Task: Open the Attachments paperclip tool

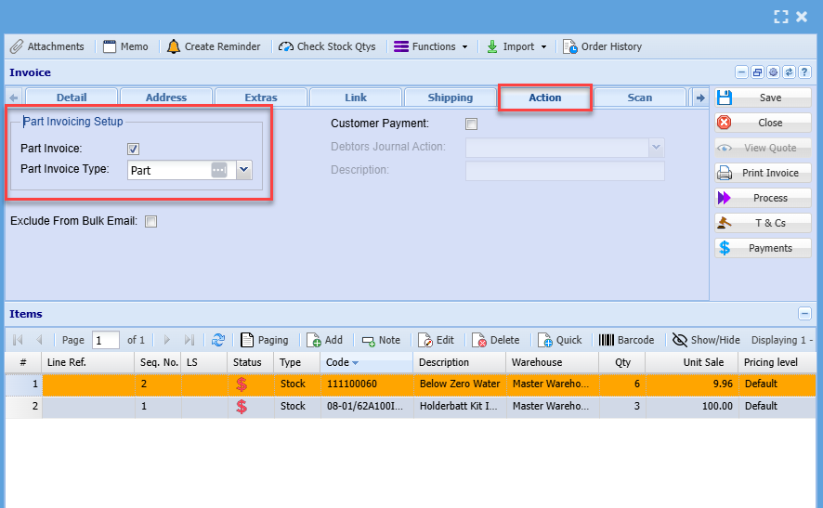Action: 47,46
